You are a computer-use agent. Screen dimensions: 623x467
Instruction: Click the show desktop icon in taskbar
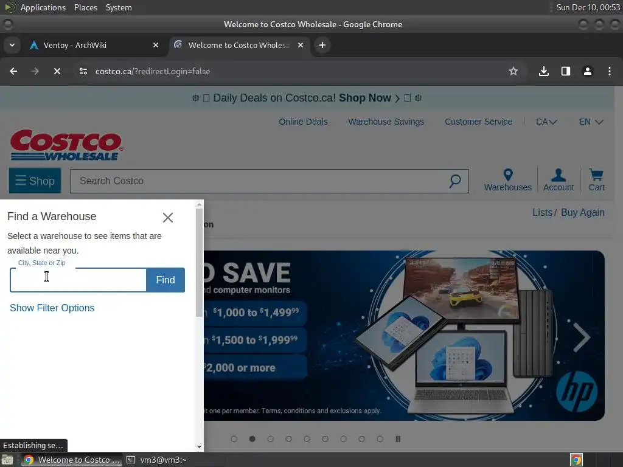point(7,460)
